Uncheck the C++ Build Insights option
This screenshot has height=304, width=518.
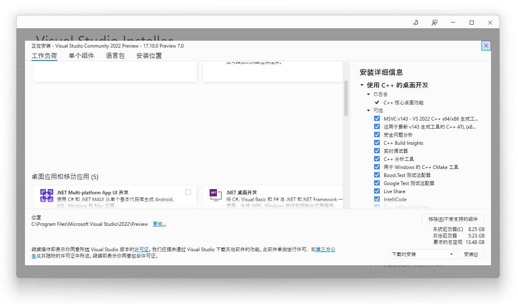(x=377, y=143)
